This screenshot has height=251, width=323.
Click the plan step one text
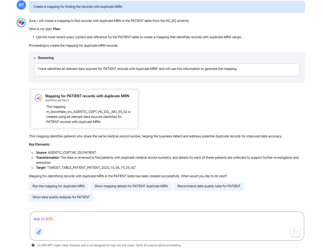pos(139,37)
